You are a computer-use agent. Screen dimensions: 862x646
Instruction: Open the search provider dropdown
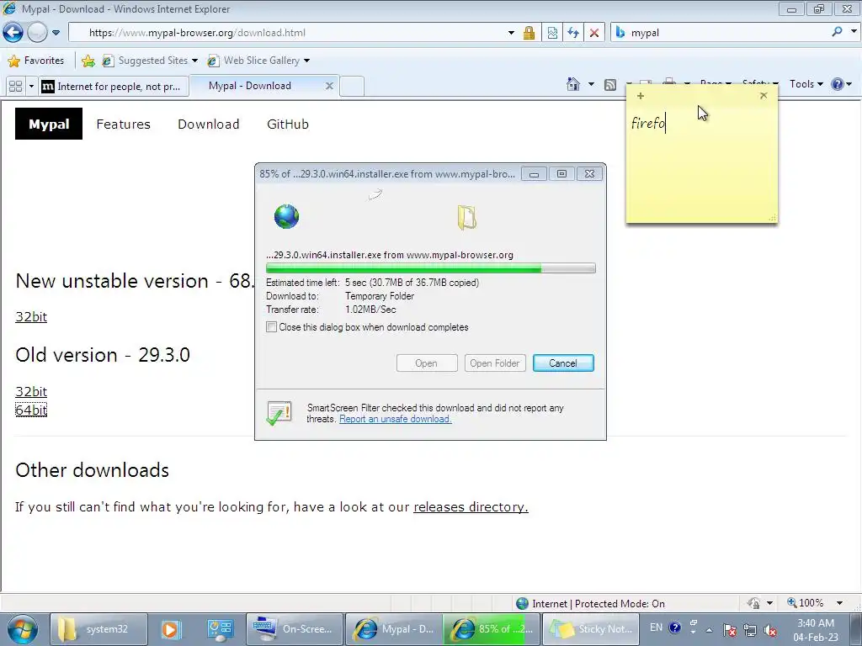click(854, 32)
